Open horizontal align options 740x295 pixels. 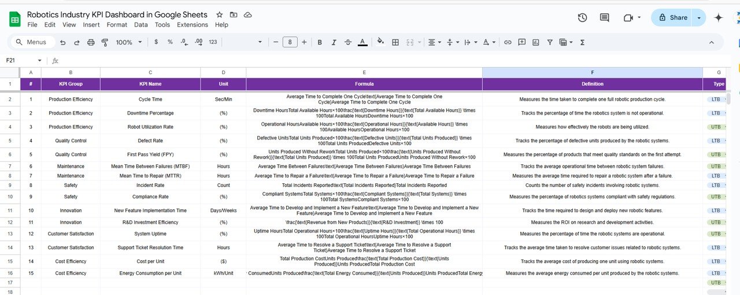pos(434,42)
